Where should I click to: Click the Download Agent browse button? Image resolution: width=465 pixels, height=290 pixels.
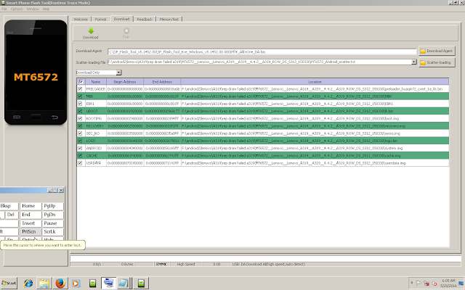(437, 51)
